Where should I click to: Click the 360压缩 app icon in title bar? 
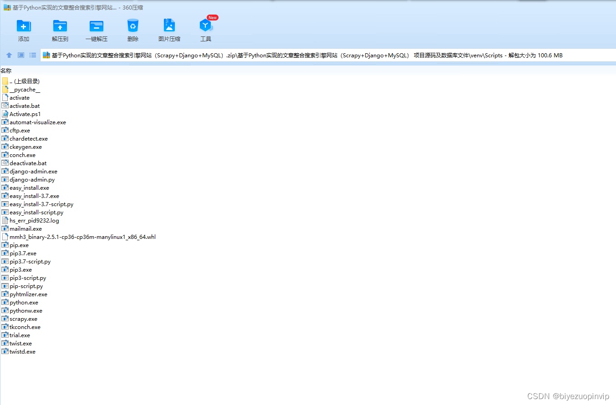tap(7, 8)
